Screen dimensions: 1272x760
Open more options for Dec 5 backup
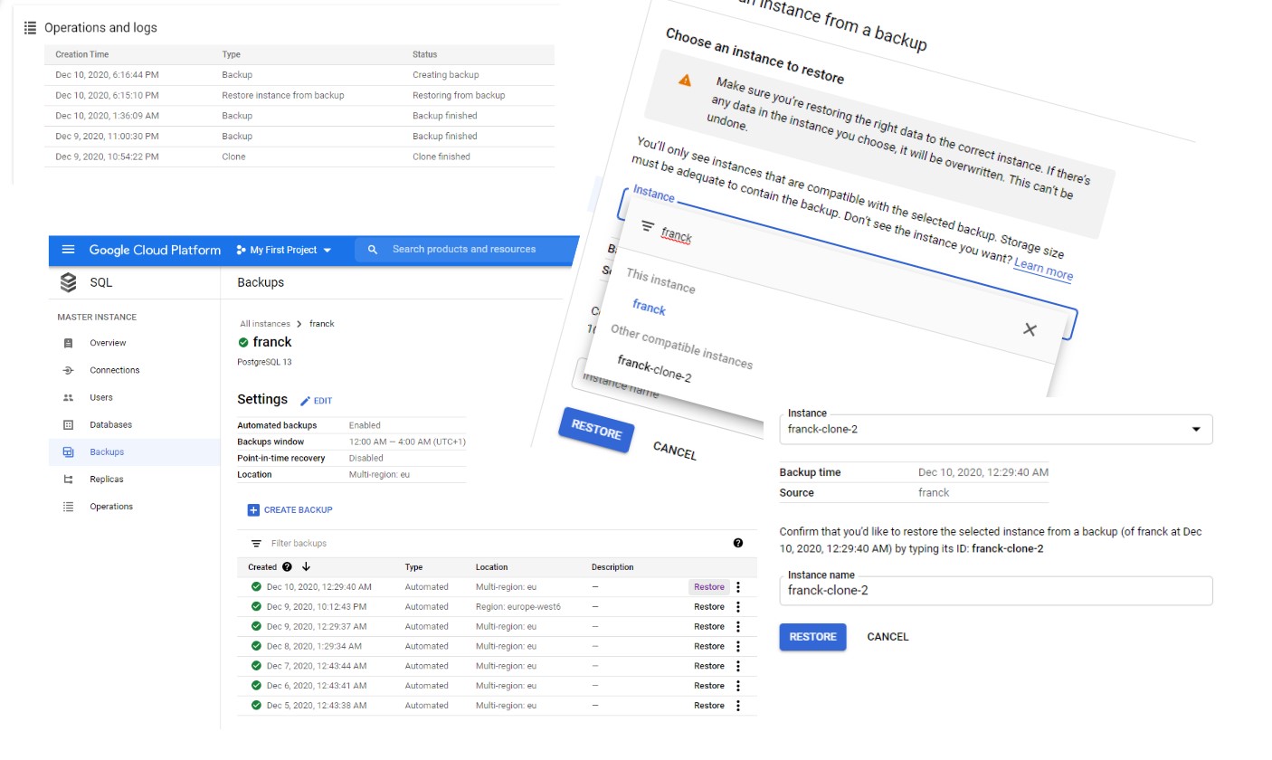738,706
